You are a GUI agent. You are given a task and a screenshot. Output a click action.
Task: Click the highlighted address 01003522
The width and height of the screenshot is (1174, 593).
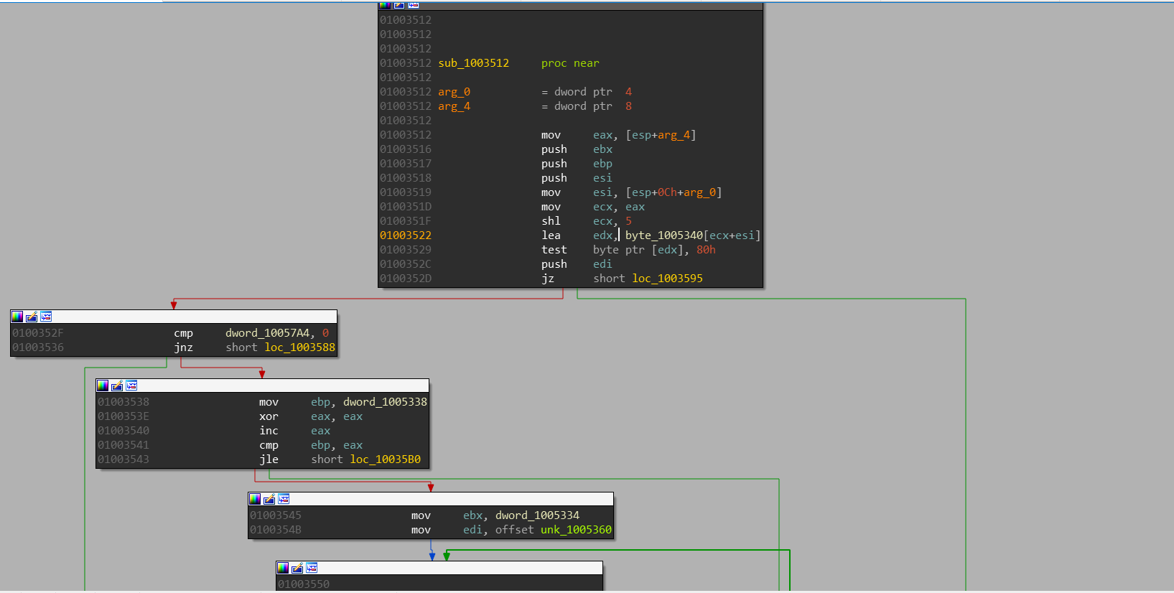click(406, 235)
